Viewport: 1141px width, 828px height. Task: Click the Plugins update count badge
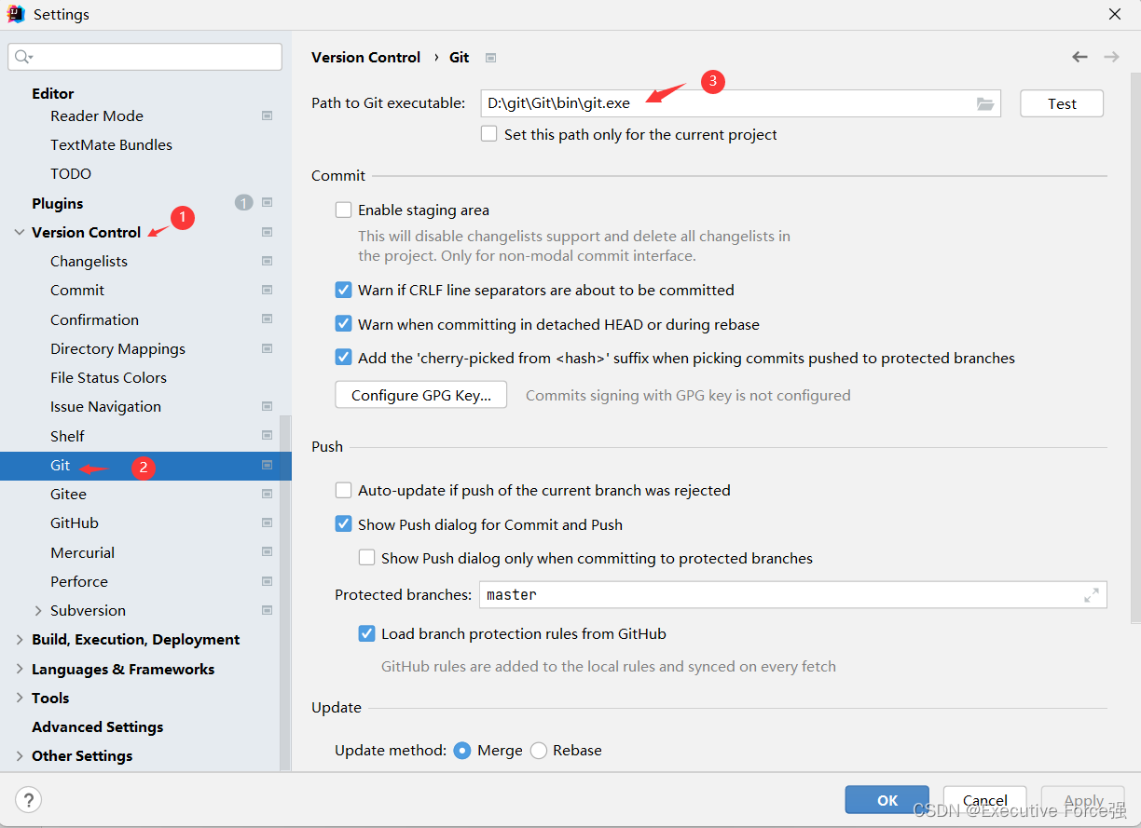243,203
